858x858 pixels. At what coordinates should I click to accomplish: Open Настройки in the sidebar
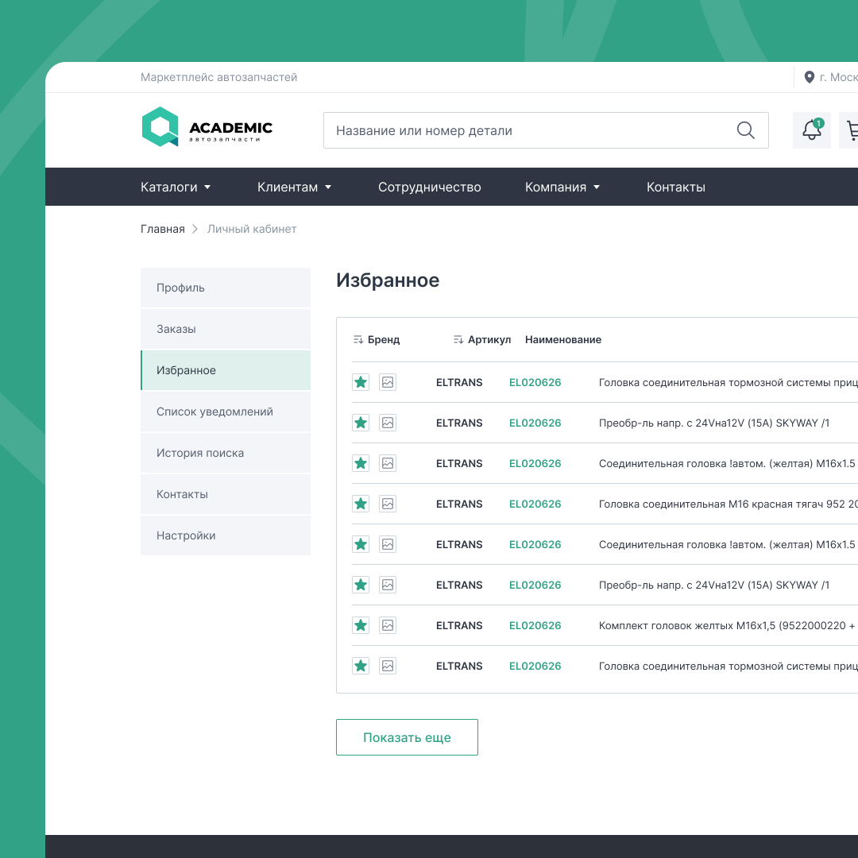pyautogui.click(x=226, y=535)
